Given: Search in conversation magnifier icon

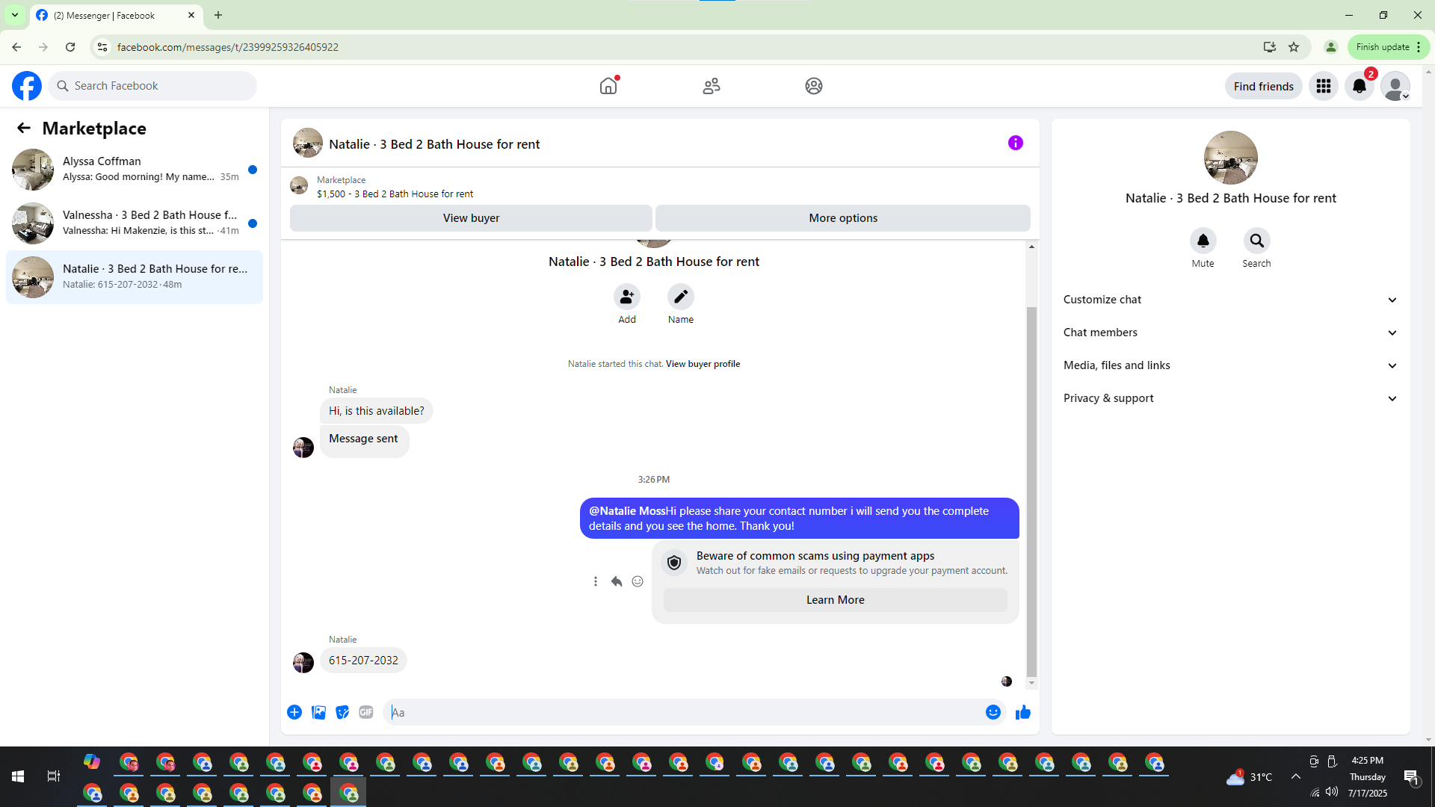Looking at the screenshot, I should click(1256, 241).
